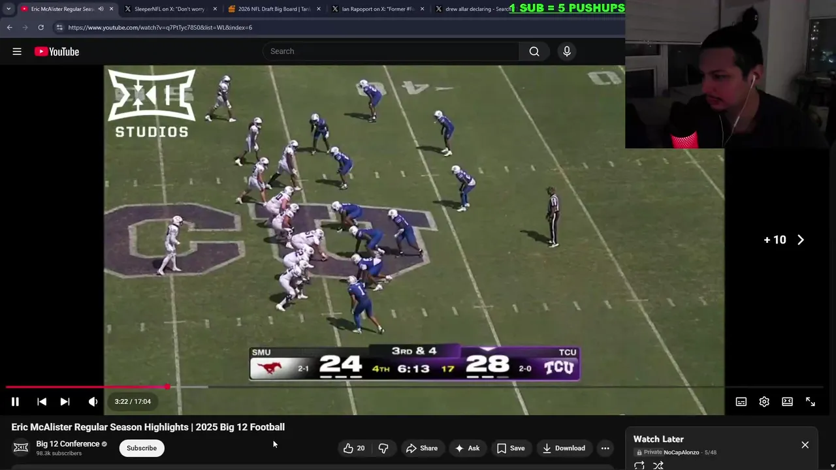Viewport: 836px width, 470px height.
Task: Close the Watch Later playlist panel
Action: (x=805, y=445)
